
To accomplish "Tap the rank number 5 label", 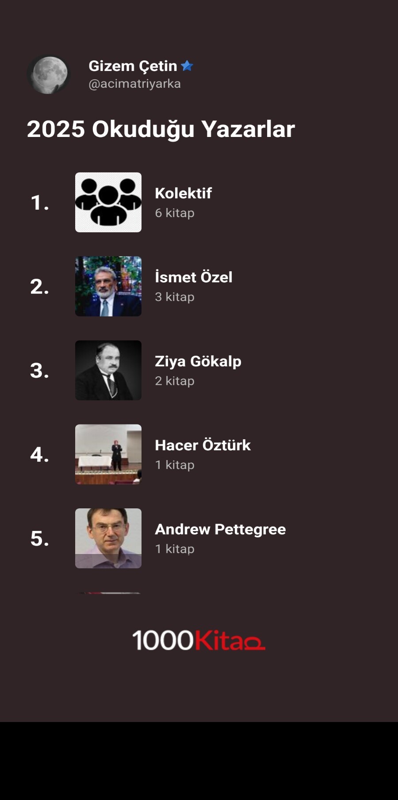I will (39, 539).
